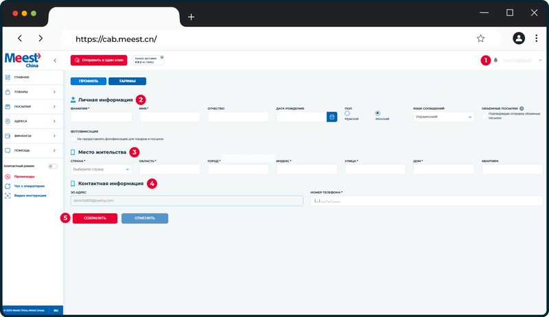Switch to the Тарифы tab
The height and width of the screenshot is (317, 549).
(x=127, y=81)
